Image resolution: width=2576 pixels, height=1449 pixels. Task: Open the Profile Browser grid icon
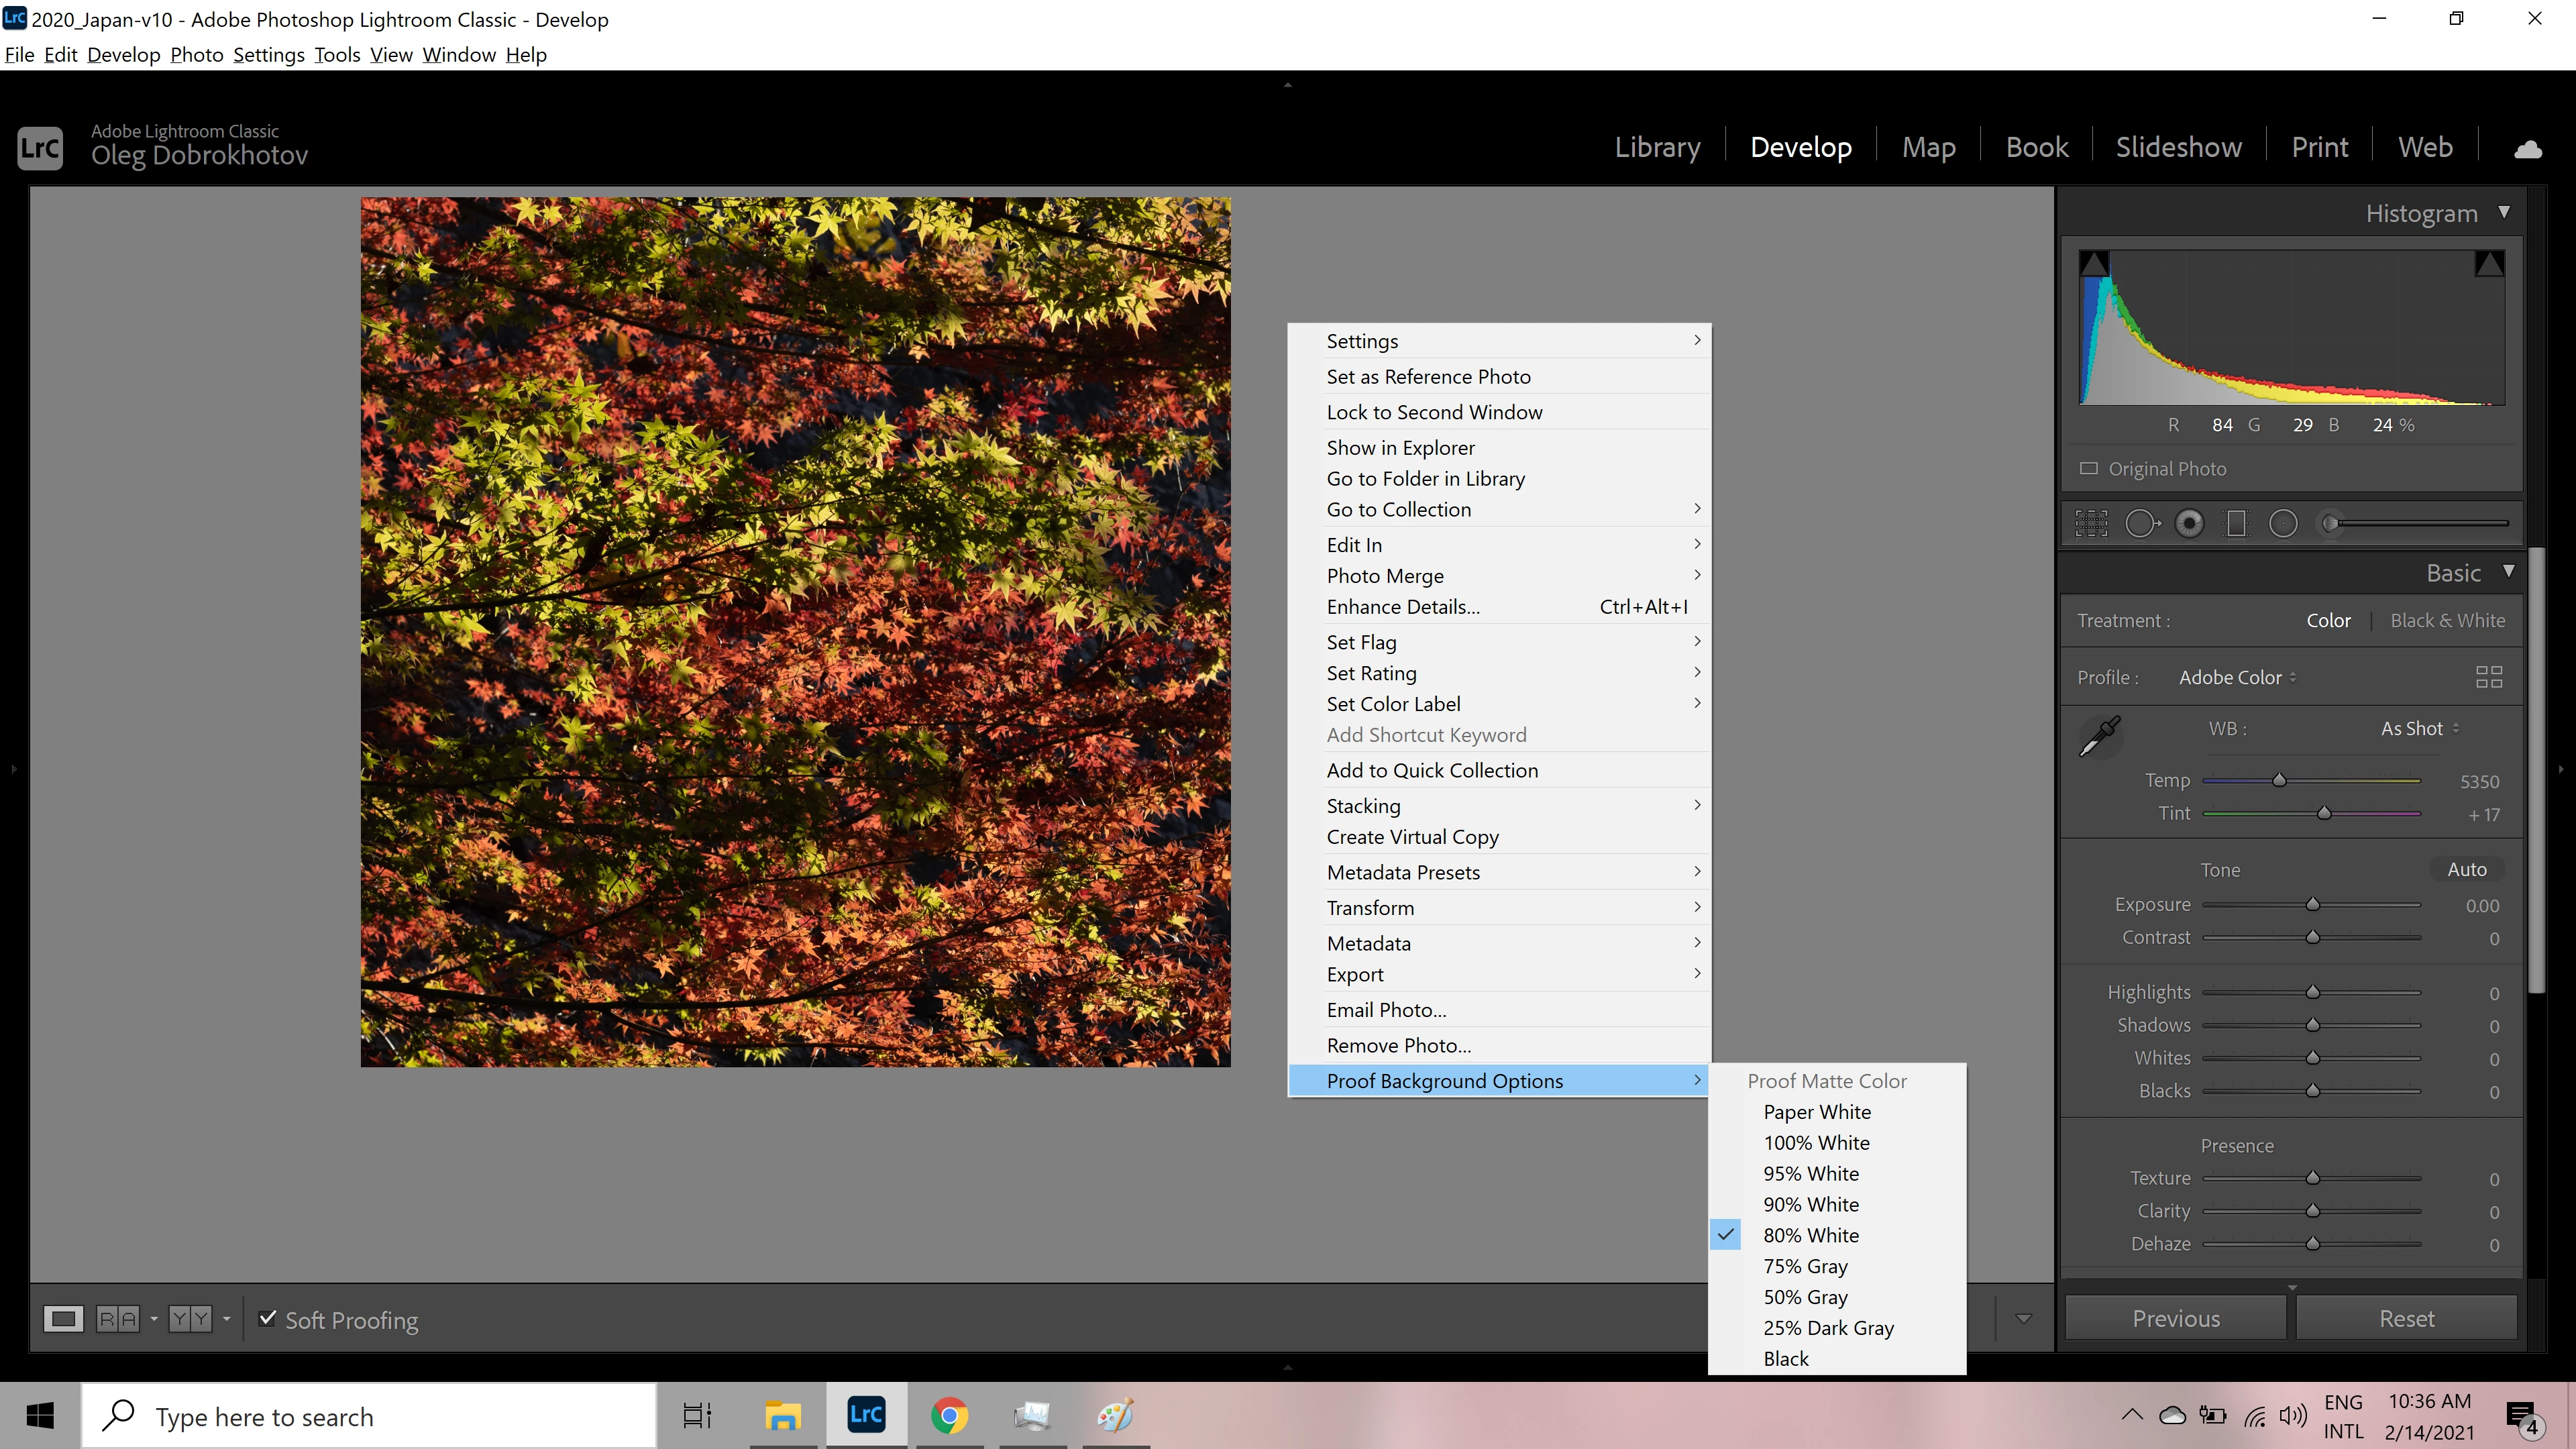[2488, 677]
